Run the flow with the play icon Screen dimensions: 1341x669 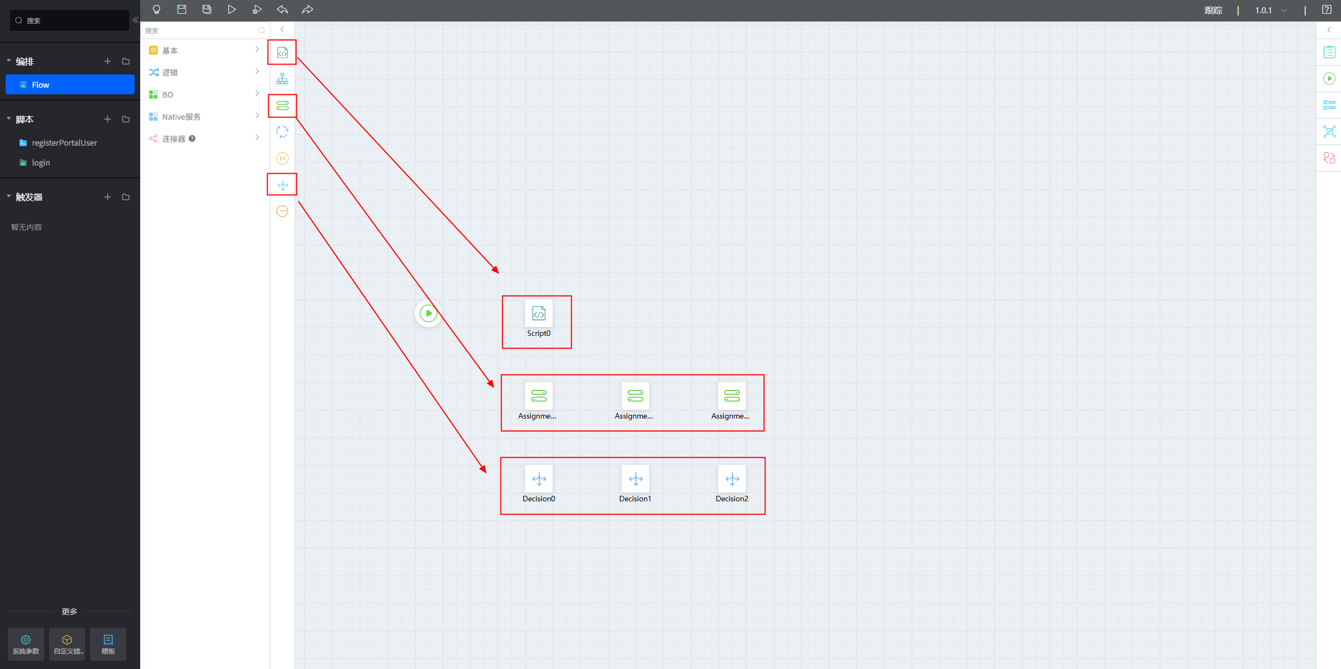coord(232,9)
